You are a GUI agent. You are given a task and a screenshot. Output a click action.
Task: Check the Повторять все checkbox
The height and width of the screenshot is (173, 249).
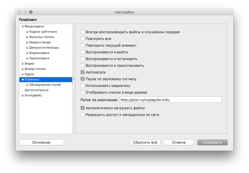pos(83,39)
